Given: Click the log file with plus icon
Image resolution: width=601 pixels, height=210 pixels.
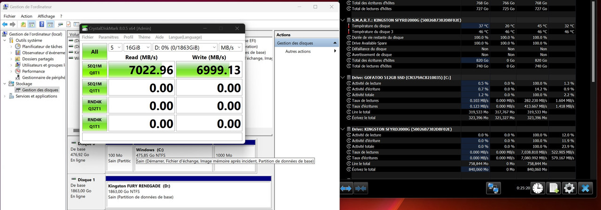Looking at the screenshot, I should (x=554, y=188).
